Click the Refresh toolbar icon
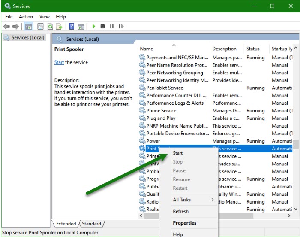 [50, 27]
